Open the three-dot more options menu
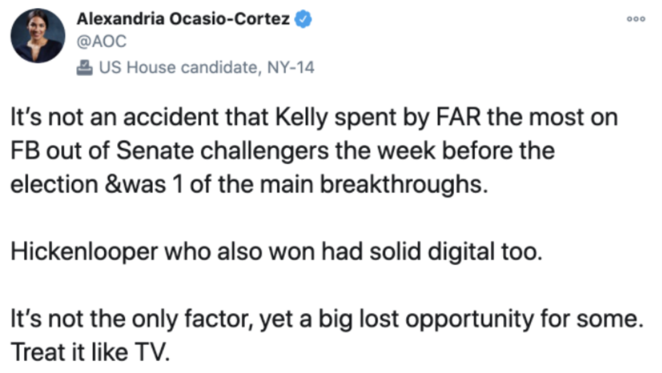Viewport: 662px width, 373px height. pyautogui.click(x=636, y=19)
